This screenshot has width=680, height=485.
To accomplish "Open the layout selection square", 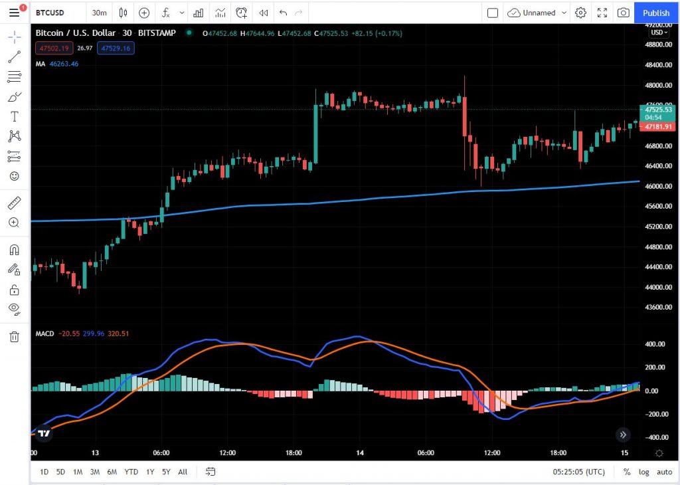I will pyautogui.click(x=493, y=13).
